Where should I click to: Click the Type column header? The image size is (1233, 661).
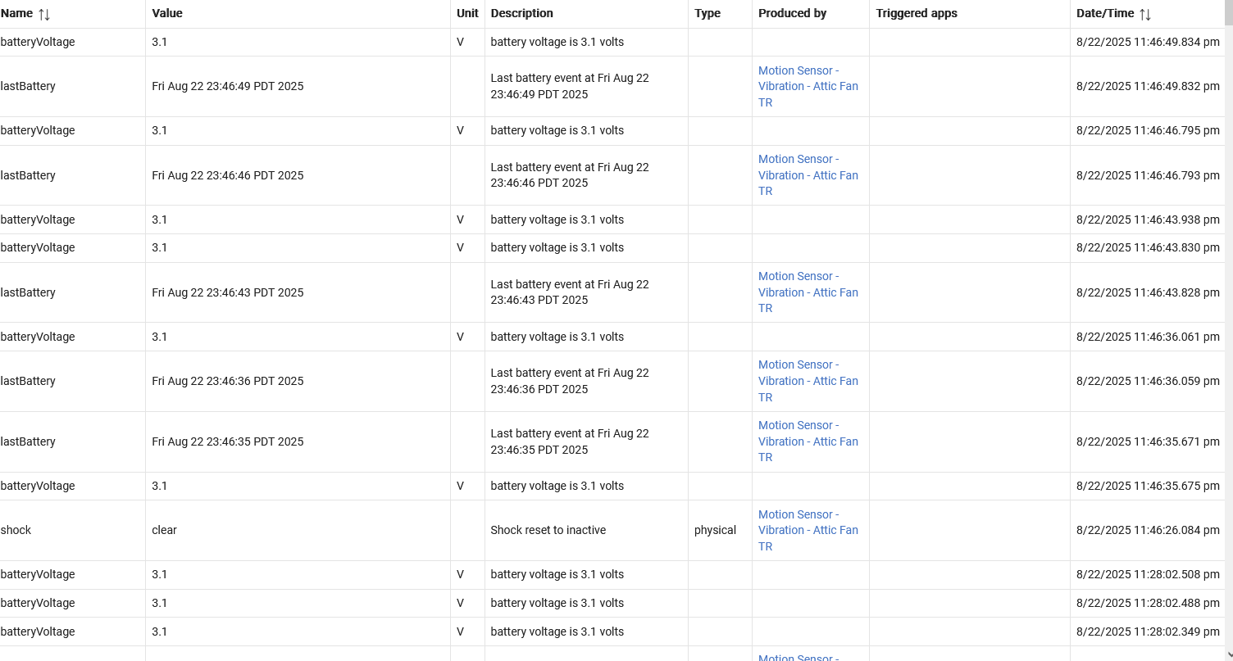point(707,13)
